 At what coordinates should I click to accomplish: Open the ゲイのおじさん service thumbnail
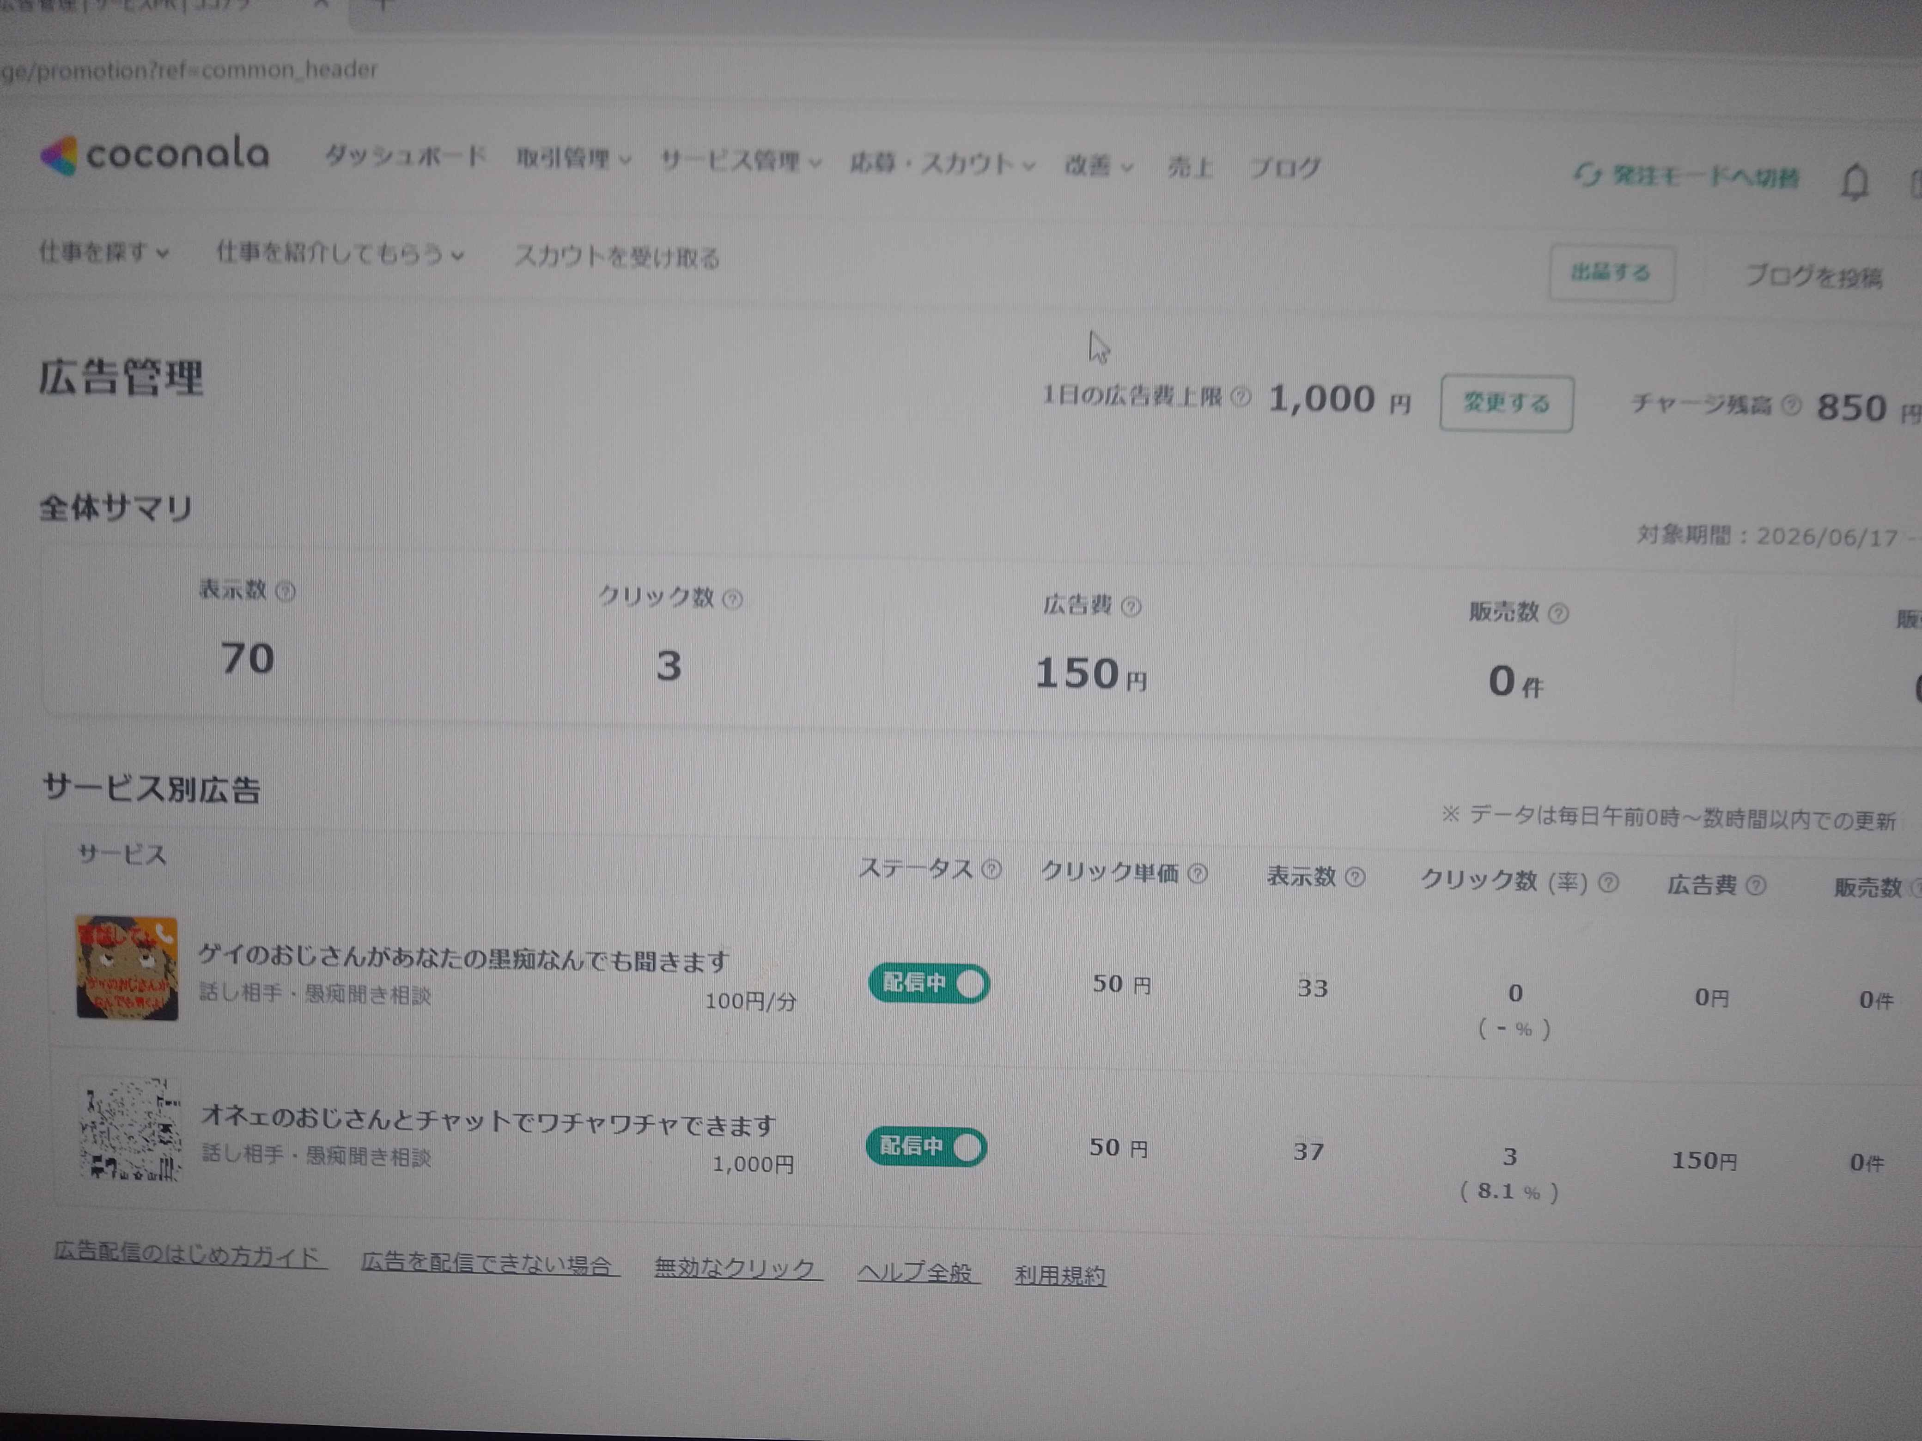127,968
